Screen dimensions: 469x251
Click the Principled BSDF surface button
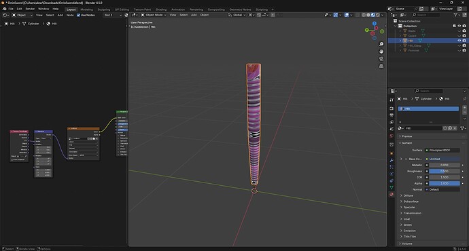coord(442,151)
